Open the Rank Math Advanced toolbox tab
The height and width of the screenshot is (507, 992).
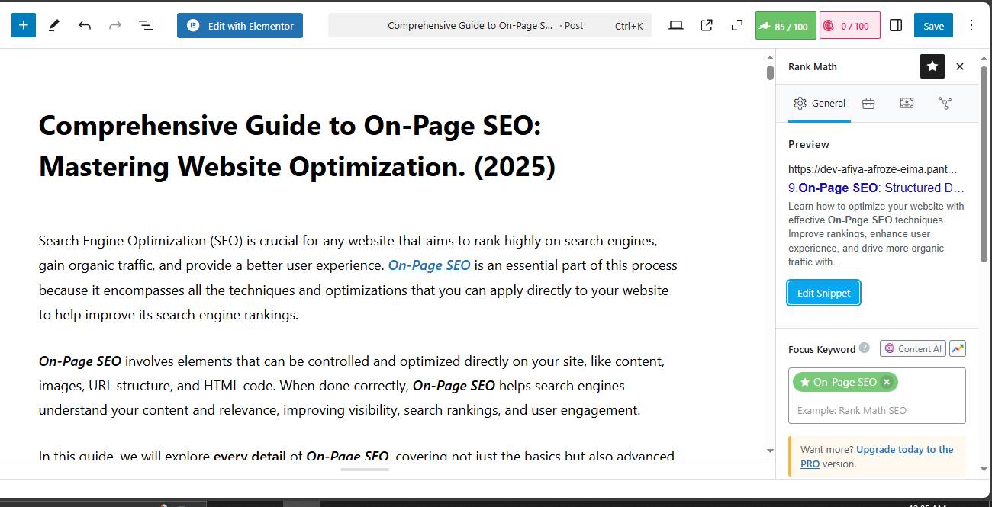(x=868, y=103)
